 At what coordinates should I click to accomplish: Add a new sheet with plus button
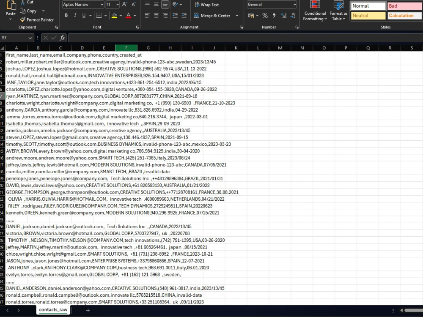click(x=88, y=310)
